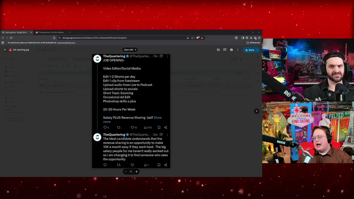Toggle the browser sidebar panel icon
Image resolution: width=354 pixels, height=199 pixels.
coord(243,38)
